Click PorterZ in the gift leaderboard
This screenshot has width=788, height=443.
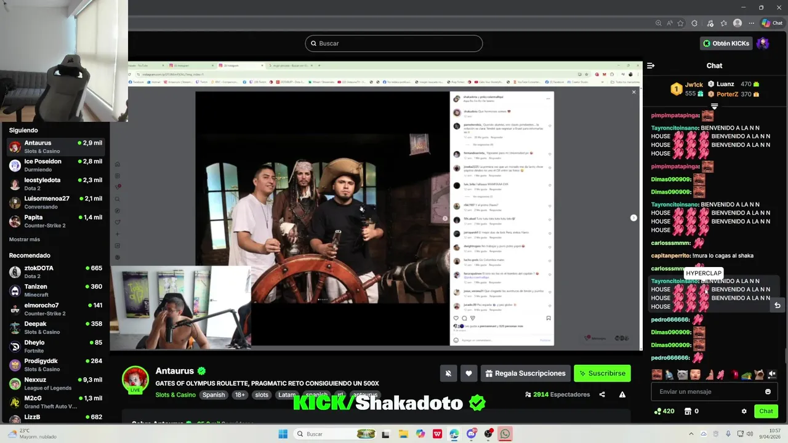coord(727,94)
